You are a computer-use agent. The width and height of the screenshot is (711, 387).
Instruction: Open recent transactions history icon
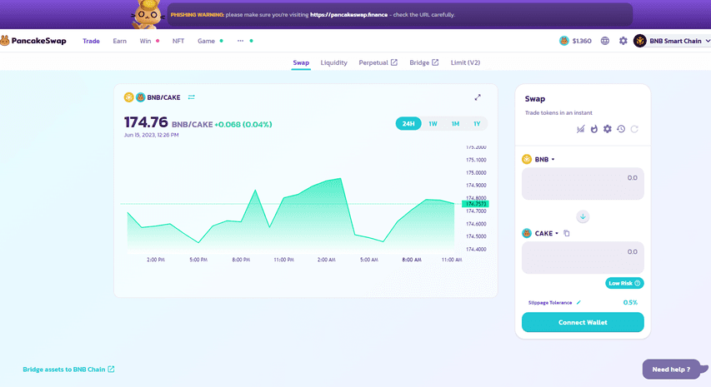click(621, 129)
